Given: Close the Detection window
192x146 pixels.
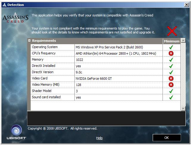Looking at the screenshot, I should point(186,5).
